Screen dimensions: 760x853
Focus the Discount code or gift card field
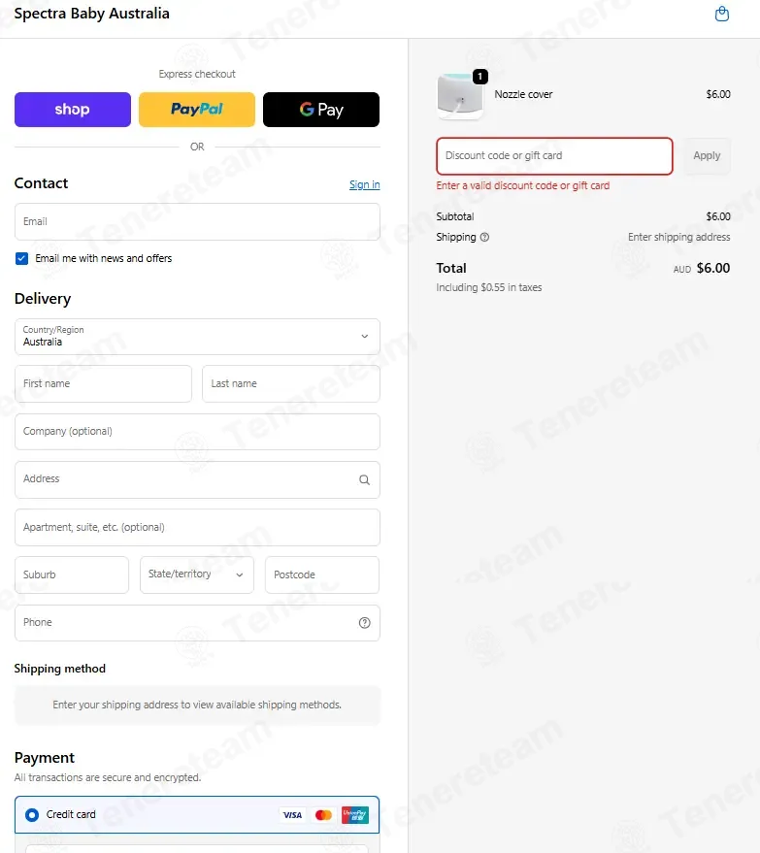coord(554,155)
